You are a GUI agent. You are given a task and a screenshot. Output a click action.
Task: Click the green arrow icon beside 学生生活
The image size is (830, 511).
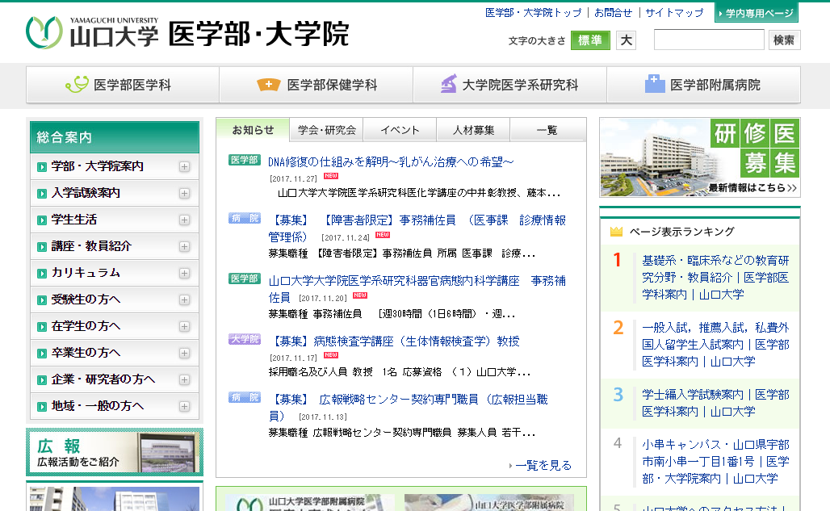pyautogui.click(x=42, y=220)
